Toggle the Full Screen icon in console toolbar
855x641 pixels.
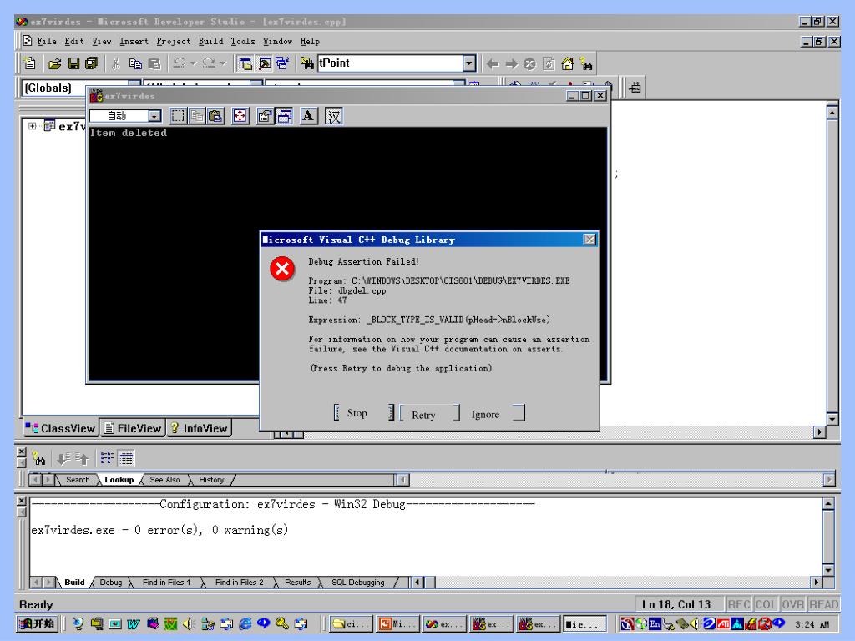click(240, 115)
